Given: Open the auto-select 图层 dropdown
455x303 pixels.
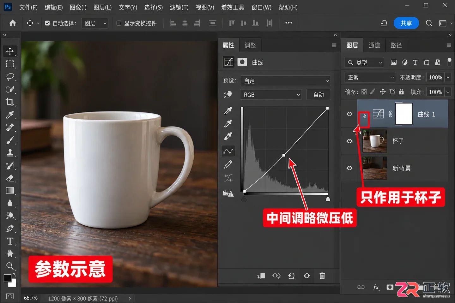Looking at the screenshot, I should 95,23.
